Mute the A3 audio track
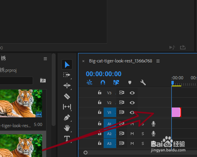 click(x=132, y=143)
